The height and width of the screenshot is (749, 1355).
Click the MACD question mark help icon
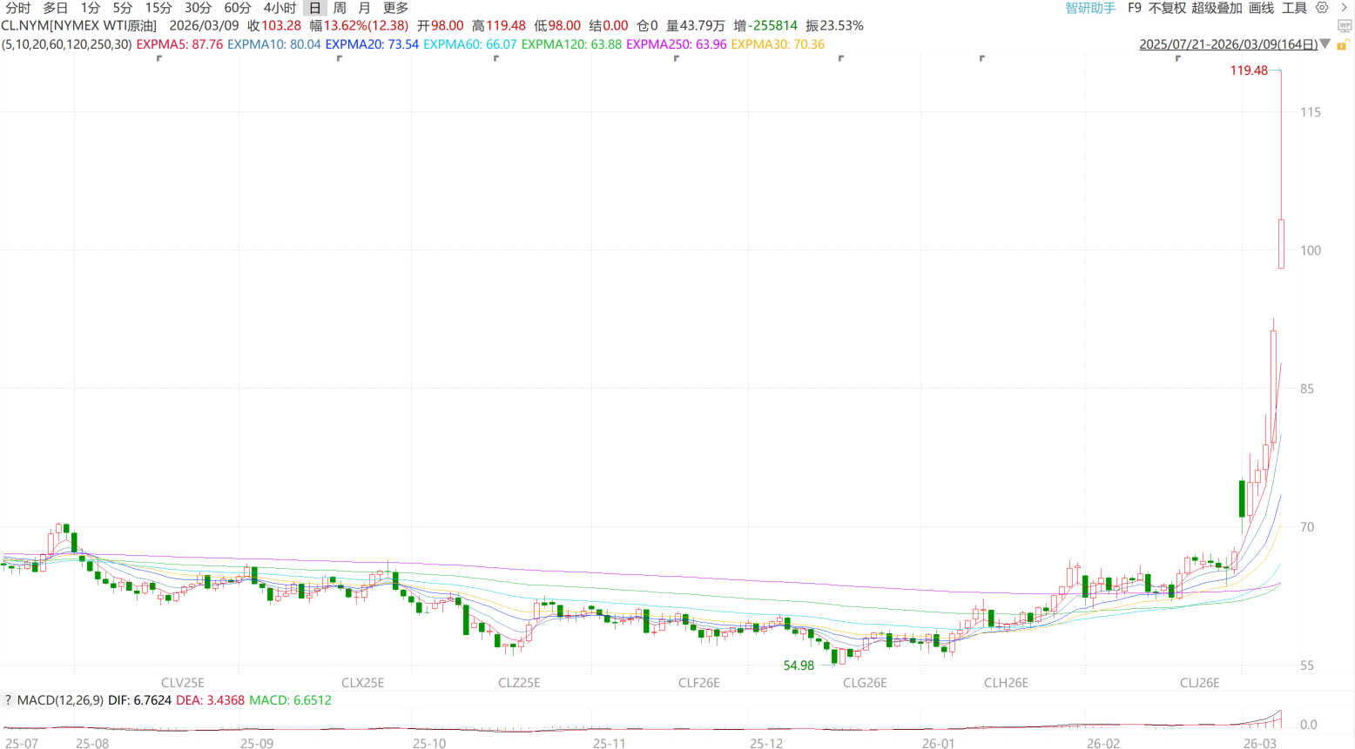(8, 700)
